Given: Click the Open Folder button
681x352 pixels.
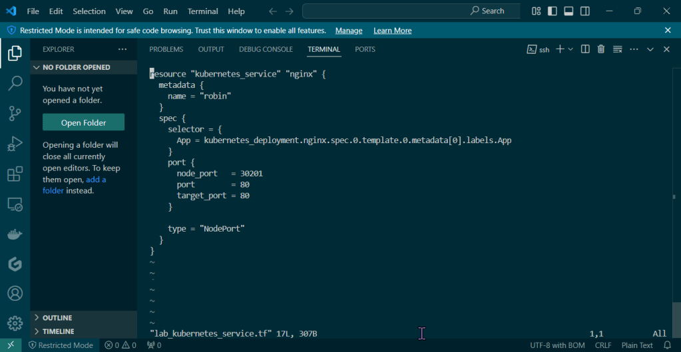Looking at the screenshot, I should pyautogui.click(x=83, y=122).
